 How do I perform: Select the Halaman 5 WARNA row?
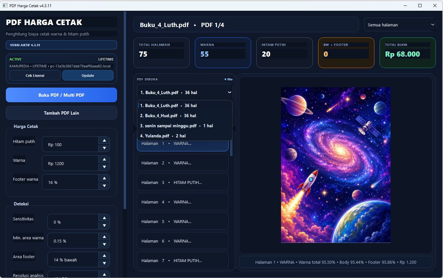[183, 221]
